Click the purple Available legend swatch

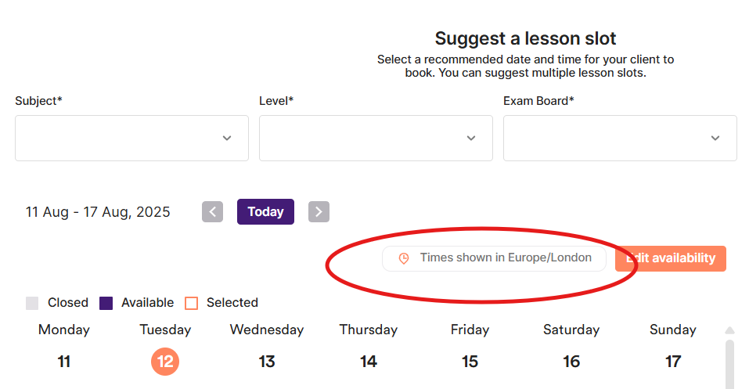click(x=106, y=303)
